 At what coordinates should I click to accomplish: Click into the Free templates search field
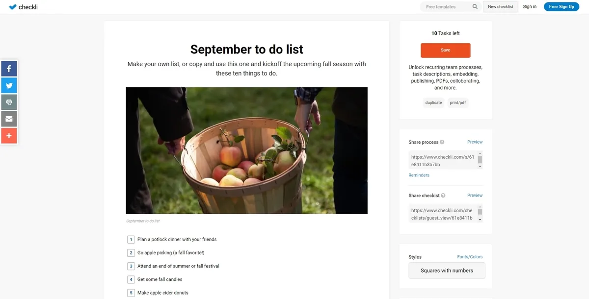click(444, 7)
